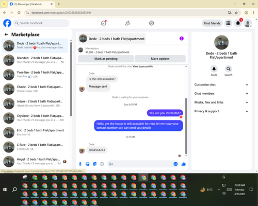Image resolution: width=258 pixels, height=206 pixels.
Task: Attach a photo with the image icon
Action: point(88,164)
